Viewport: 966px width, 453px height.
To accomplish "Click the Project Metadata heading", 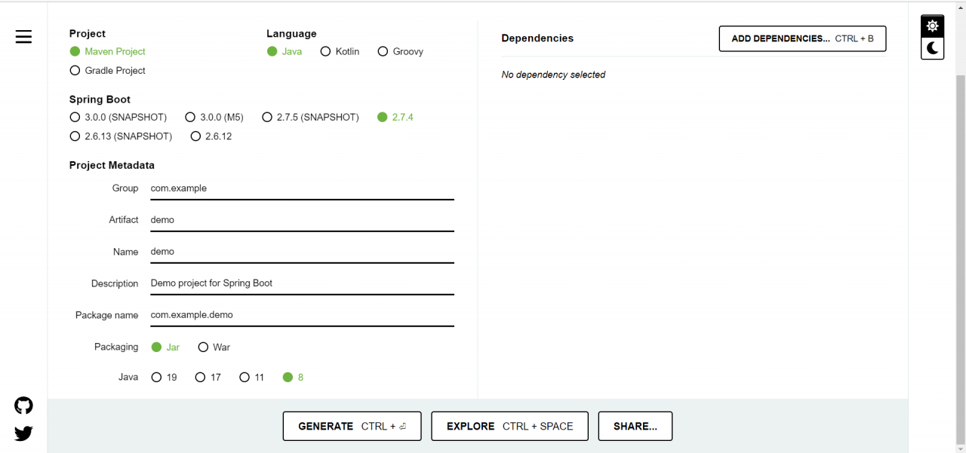I will click(x=112, y=165).
